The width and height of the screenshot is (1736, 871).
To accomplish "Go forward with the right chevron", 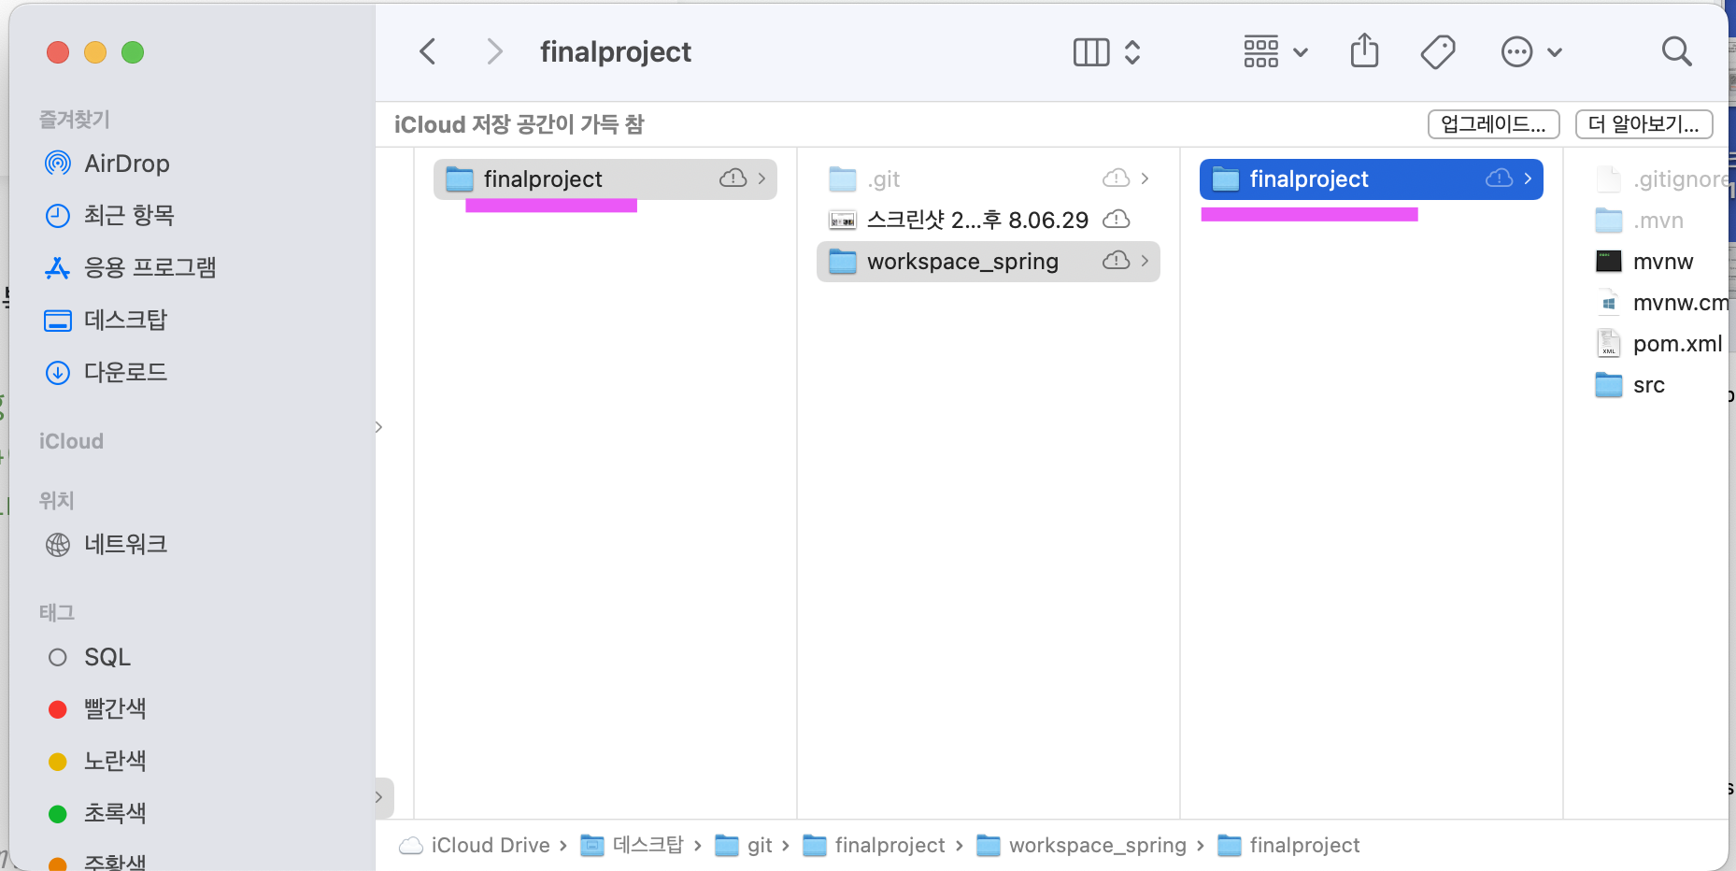I will 494,51.
